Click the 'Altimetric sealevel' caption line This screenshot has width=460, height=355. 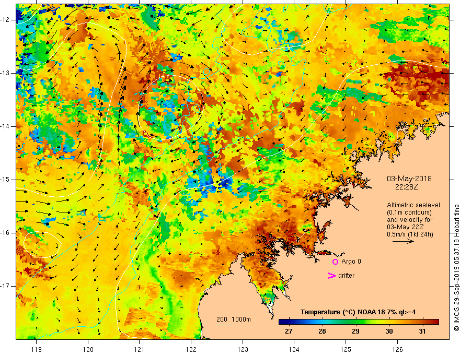[x=413, y=205]
